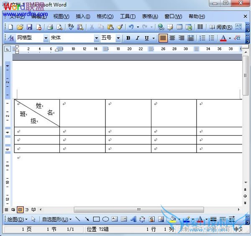Open the 工具(T) menu

128,16
